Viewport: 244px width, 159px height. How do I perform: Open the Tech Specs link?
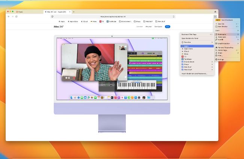click(x=158, y=27)
